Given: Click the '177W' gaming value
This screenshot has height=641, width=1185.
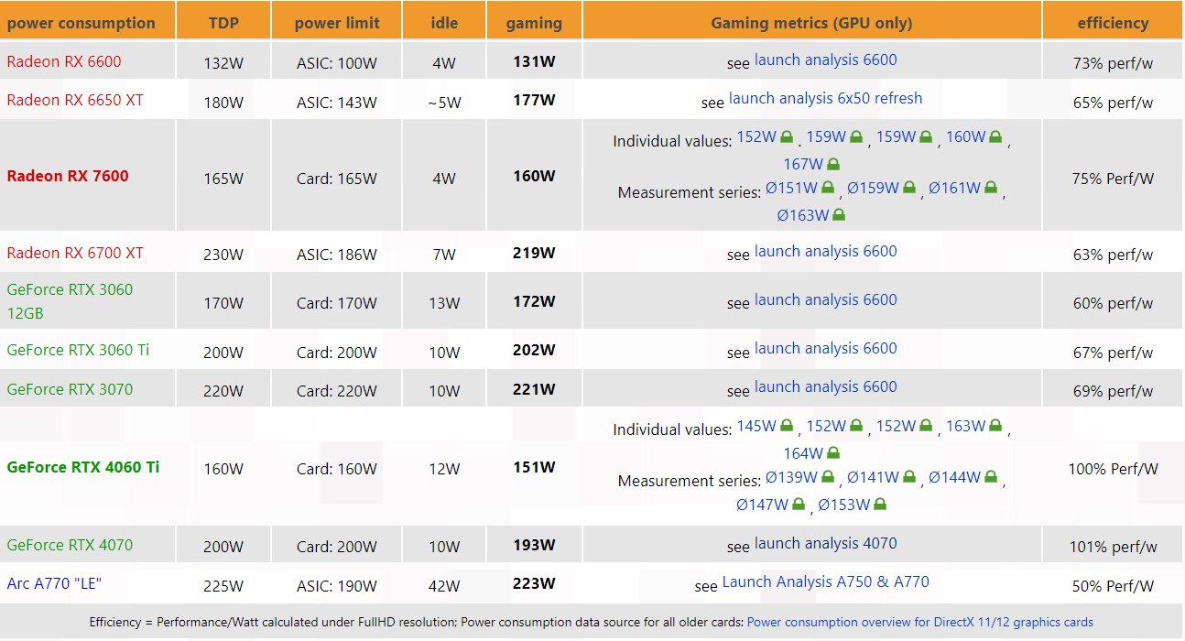Looking at the screenshot, I should click(x=534, y=101).
